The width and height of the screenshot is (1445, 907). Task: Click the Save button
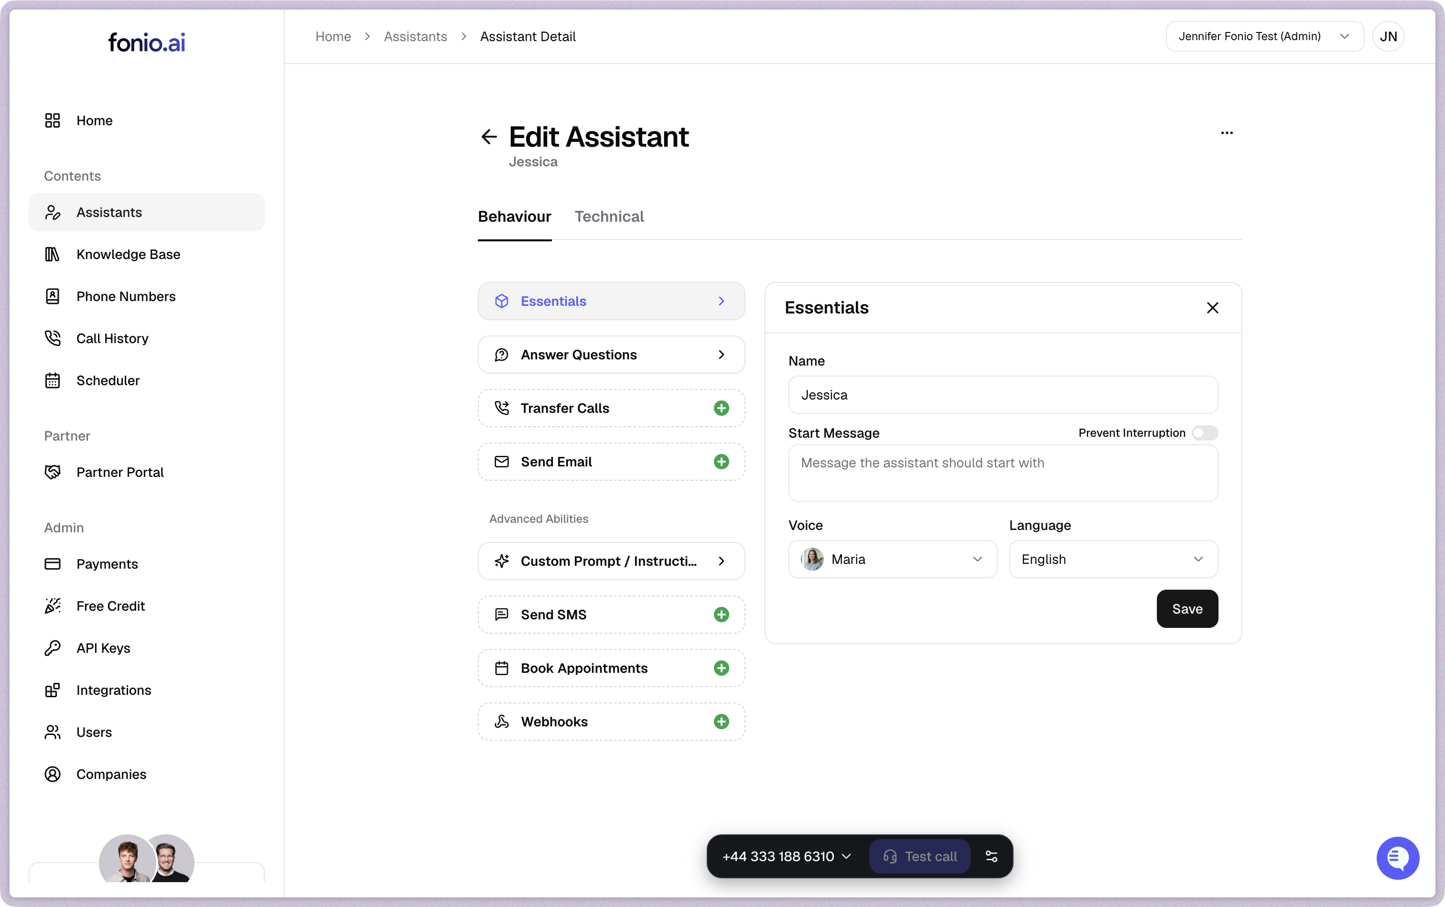coord(1186,609)
